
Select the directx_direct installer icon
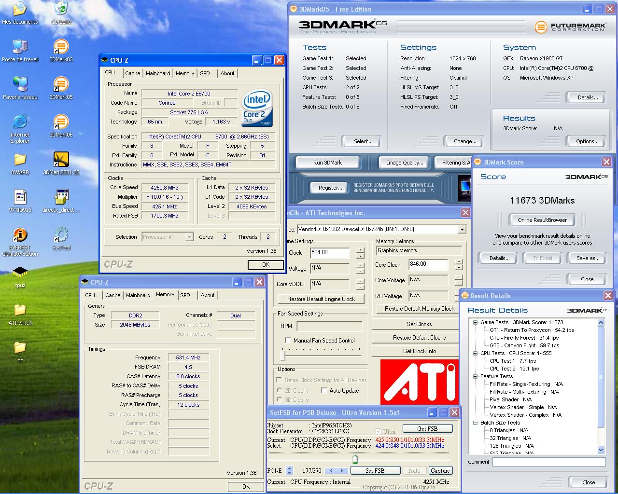(x=61, y=201)
